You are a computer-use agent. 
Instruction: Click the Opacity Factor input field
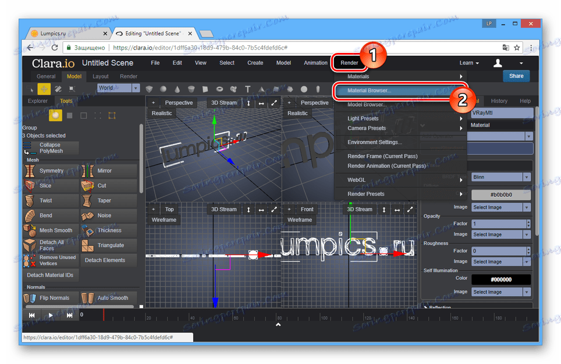pyautogui.click(x=499, y=224)
